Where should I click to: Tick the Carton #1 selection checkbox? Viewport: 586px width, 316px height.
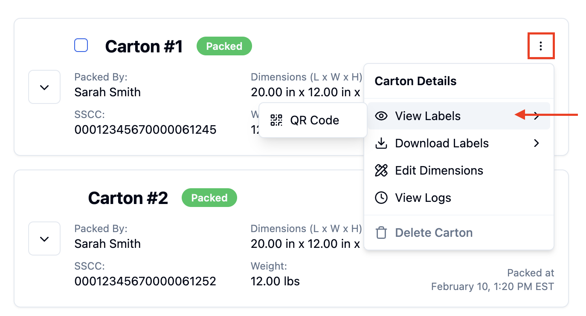tap(81, 45)
